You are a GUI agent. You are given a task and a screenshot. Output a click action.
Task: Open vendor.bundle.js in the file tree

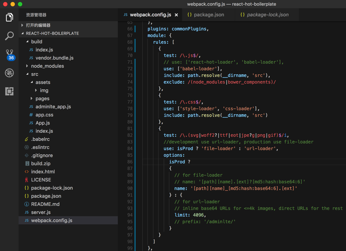54,58
